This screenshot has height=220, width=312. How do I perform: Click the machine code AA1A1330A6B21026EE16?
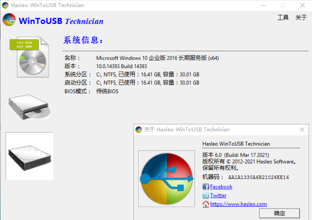coord(259,177)
